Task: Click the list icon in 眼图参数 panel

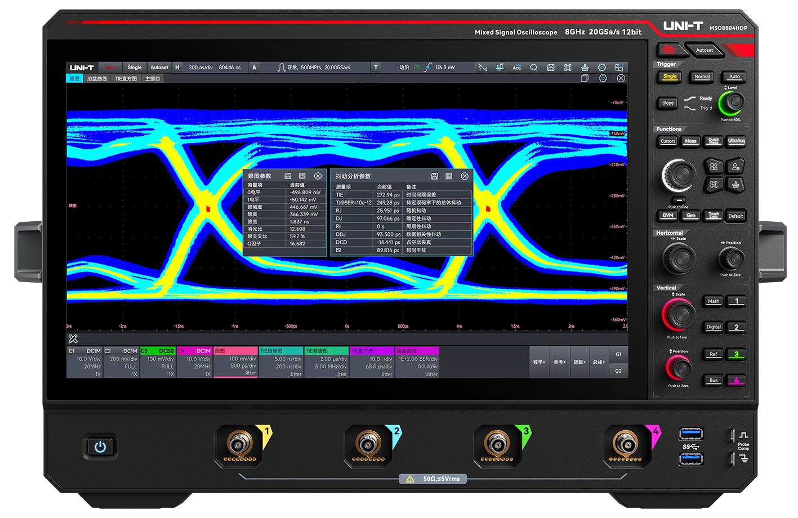Action: 302,176
